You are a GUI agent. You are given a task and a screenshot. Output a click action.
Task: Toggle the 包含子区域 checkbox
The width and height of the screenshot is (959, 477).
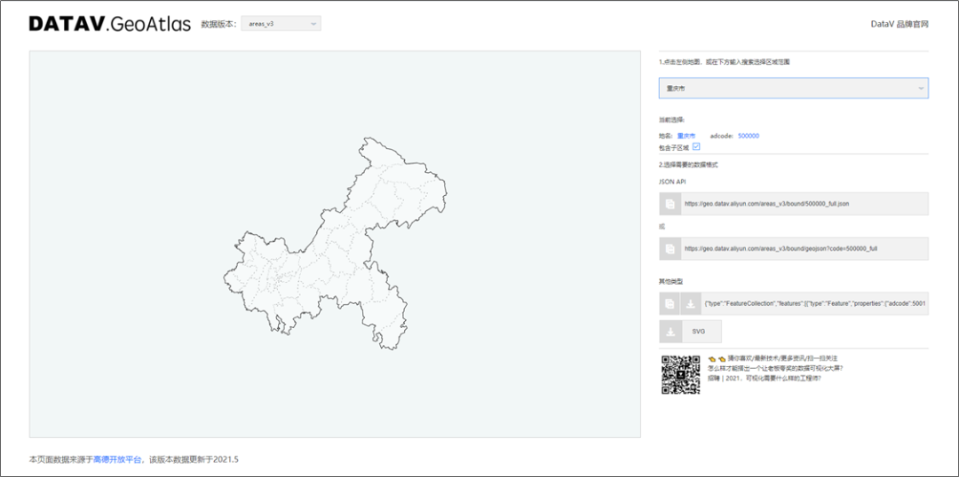696,146
